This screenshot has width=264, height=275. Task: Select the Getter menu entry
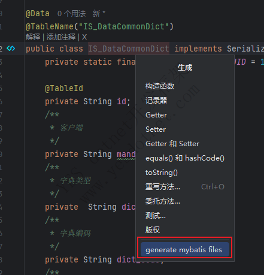click(156, 115)
